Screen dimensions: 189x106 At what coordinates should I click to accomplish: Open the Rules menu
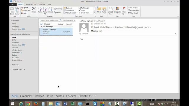pos(104,11)
